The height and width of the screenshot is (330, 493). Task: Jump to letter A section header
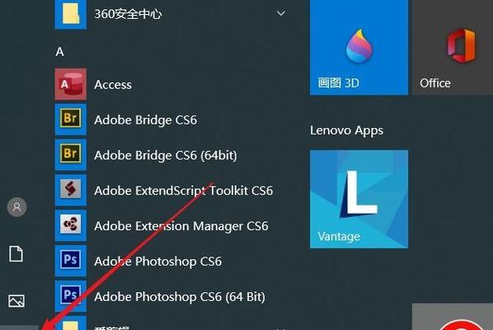point(59,52)
